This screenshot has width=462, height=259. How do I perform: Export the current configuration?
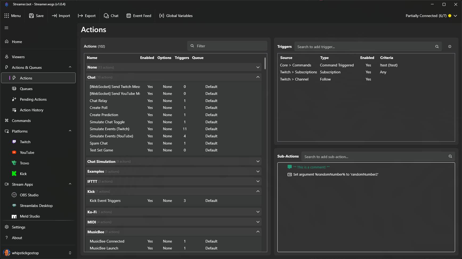pyautogui.click(x=87, y=16)
